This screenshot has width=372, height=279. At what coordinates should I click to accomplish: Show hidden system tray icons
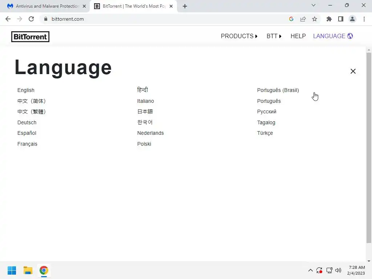(x=310, y=270)
